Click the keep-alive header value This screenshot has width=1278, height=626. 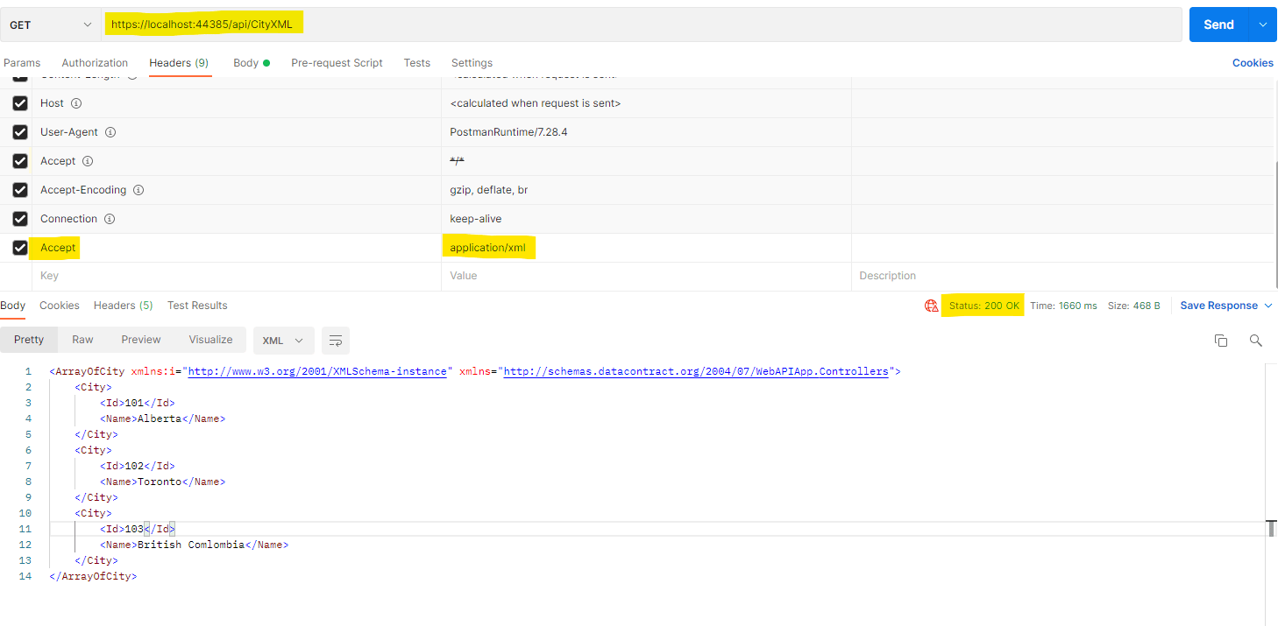click(476, 219)
